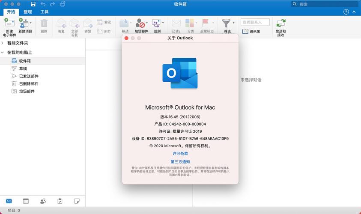Open the Notes view icon

click(77, 201)
